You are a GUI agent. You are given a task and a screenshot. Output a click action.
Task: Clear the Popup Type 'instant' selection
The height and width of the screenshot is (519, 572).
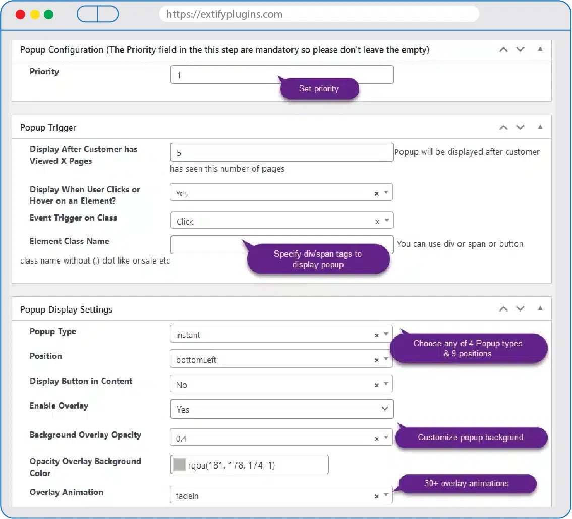coord(376,335)
